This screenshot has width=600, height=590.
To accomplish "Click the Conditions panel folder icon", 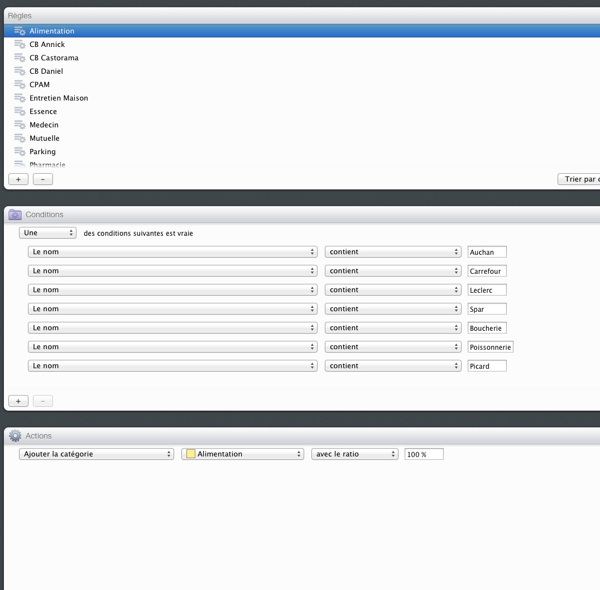I will pos(15,215).
